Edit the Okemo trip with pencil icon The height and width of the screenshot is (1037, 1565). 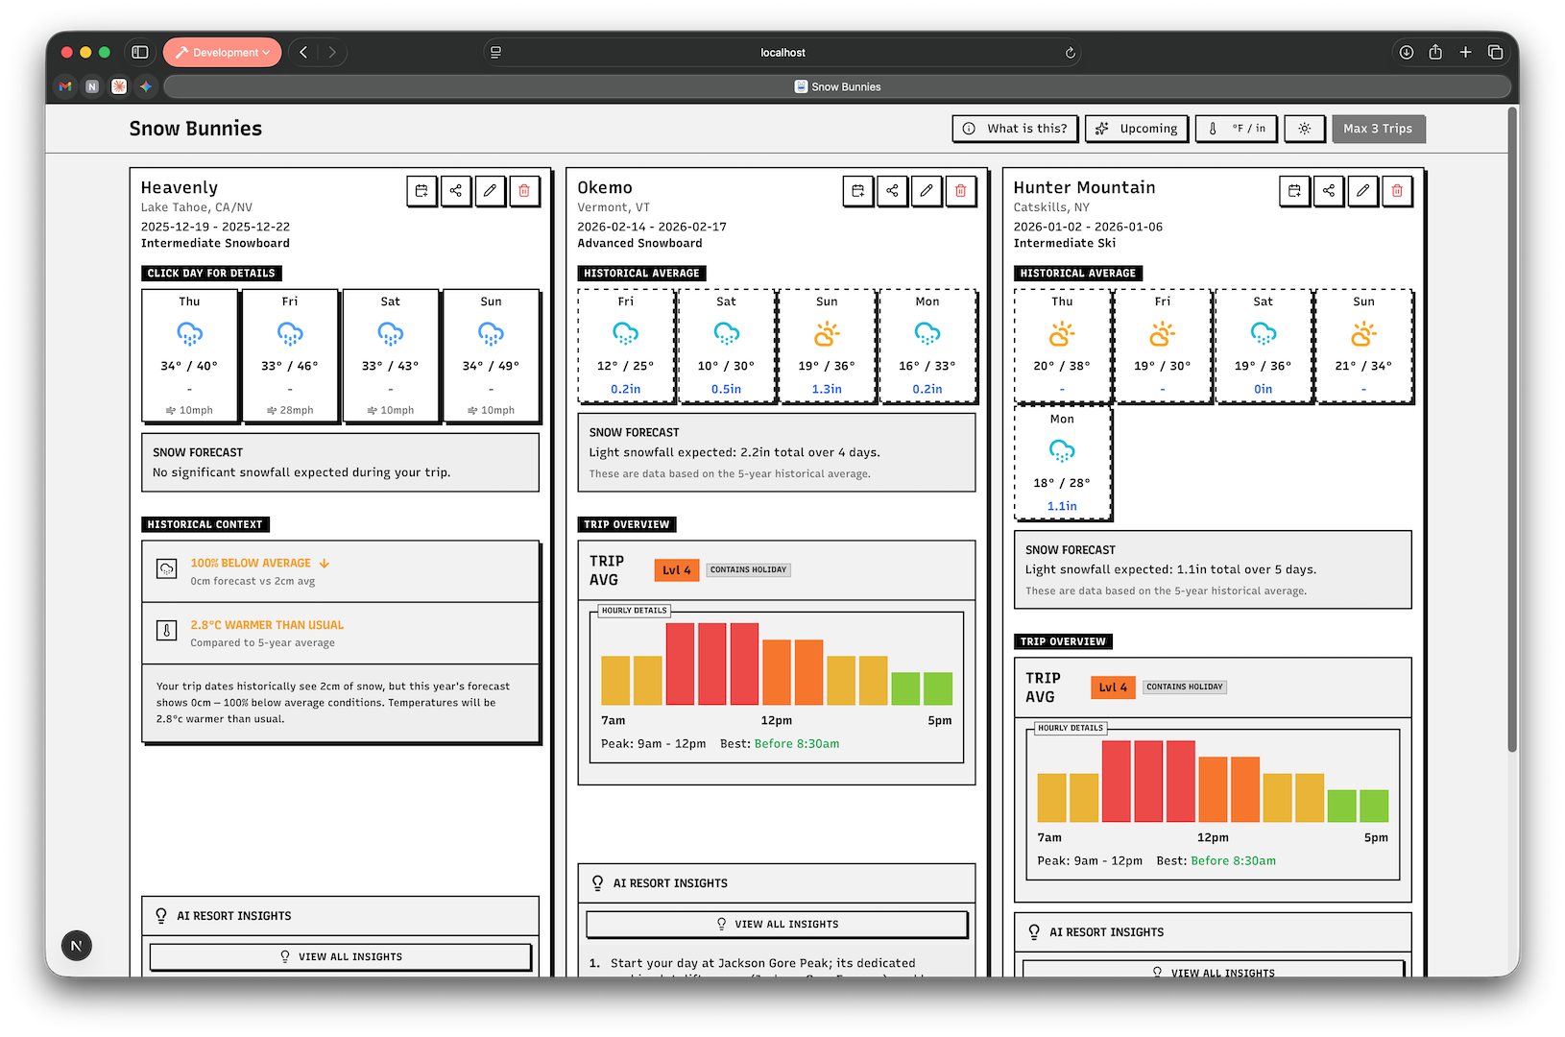pos(926,191)
